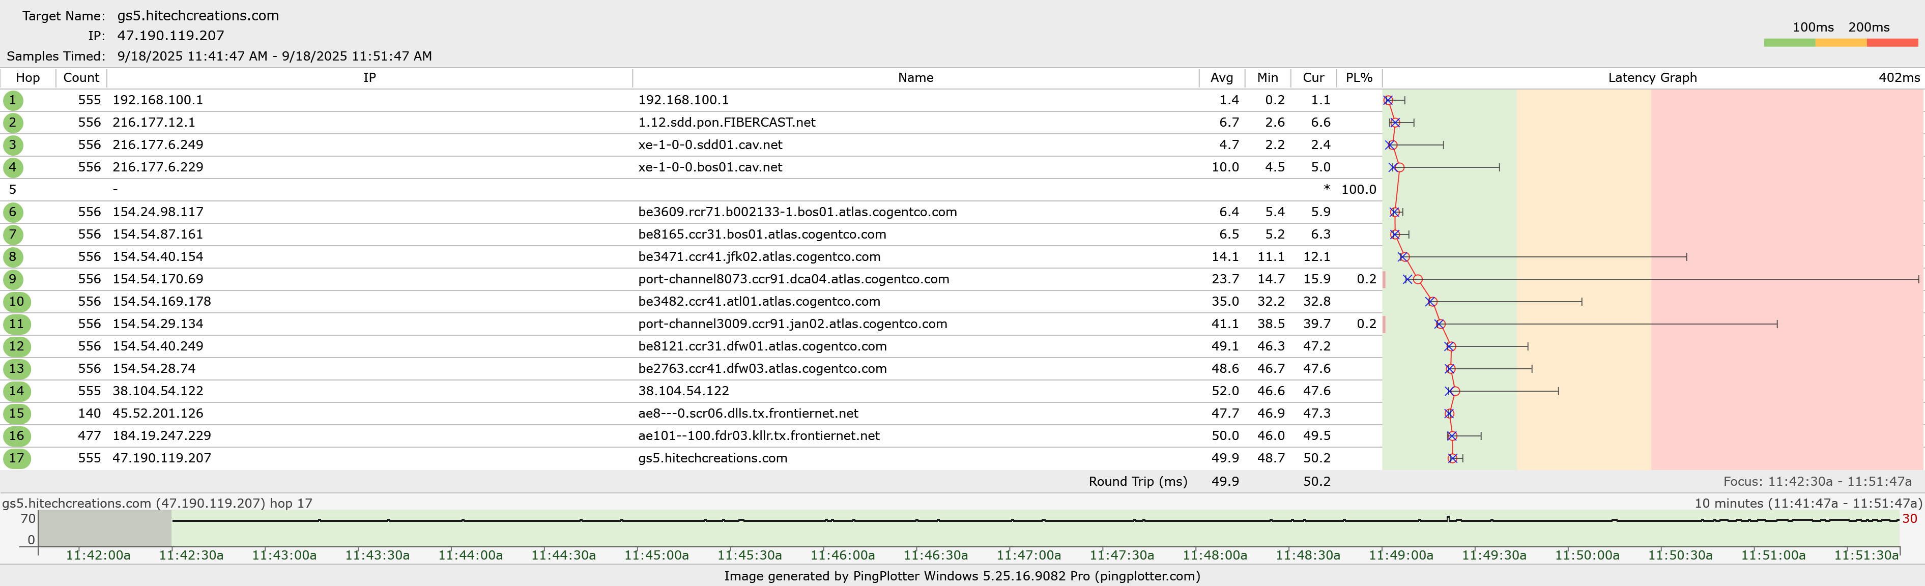The height and width of the screenshot is (586, 1925).
Task: Select IP 154.24.98.117
Action: (x=158, y=212)
